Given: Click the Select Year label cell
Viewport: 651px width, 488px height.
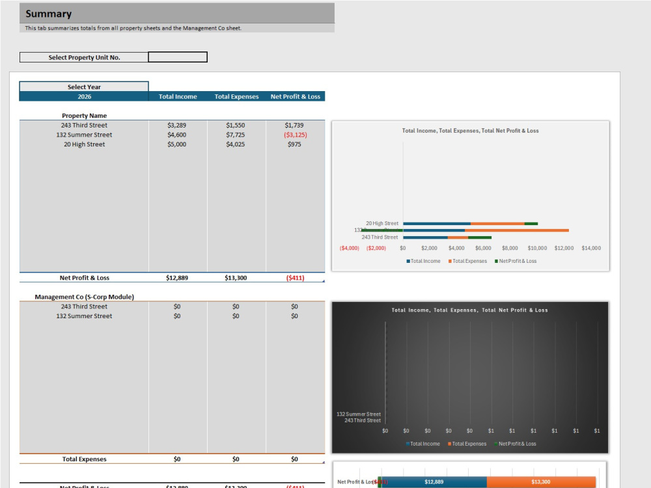Looking at the screenshot, I should tap(84, 87).
